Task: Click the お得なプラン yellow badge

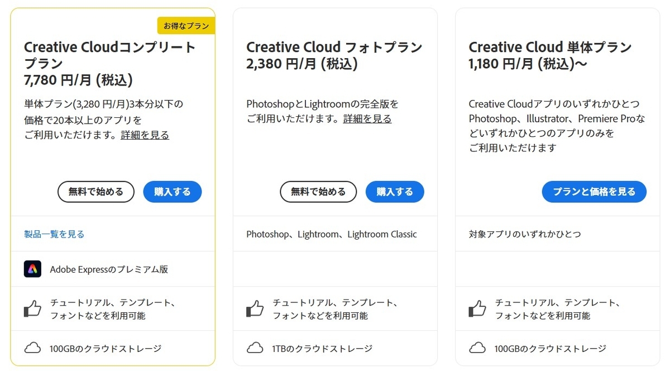Action: (186, 26)
